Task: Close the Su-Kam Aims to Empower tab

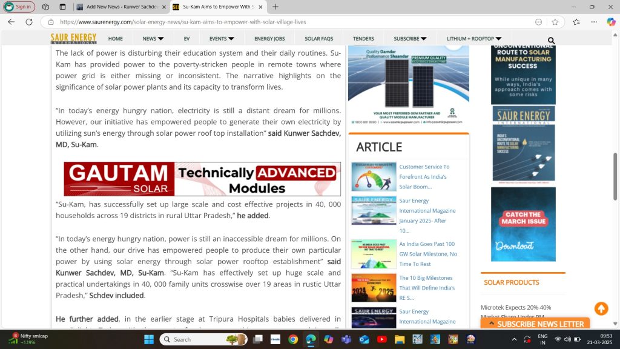Action: point(260,7)
